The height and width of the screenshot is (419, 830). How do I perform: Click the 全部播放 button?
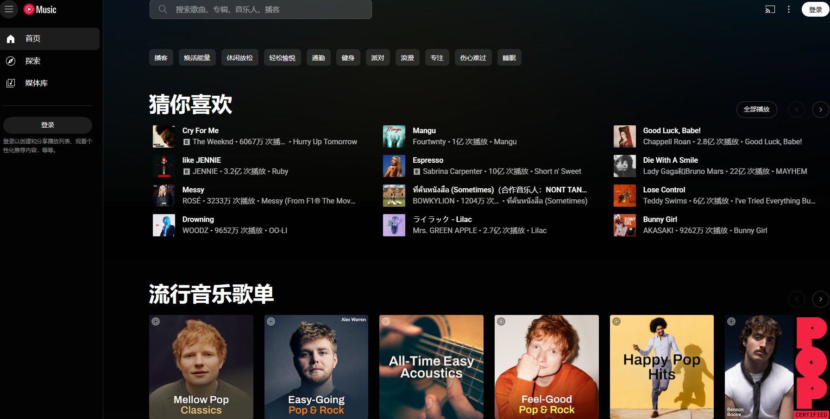(757, 110)
